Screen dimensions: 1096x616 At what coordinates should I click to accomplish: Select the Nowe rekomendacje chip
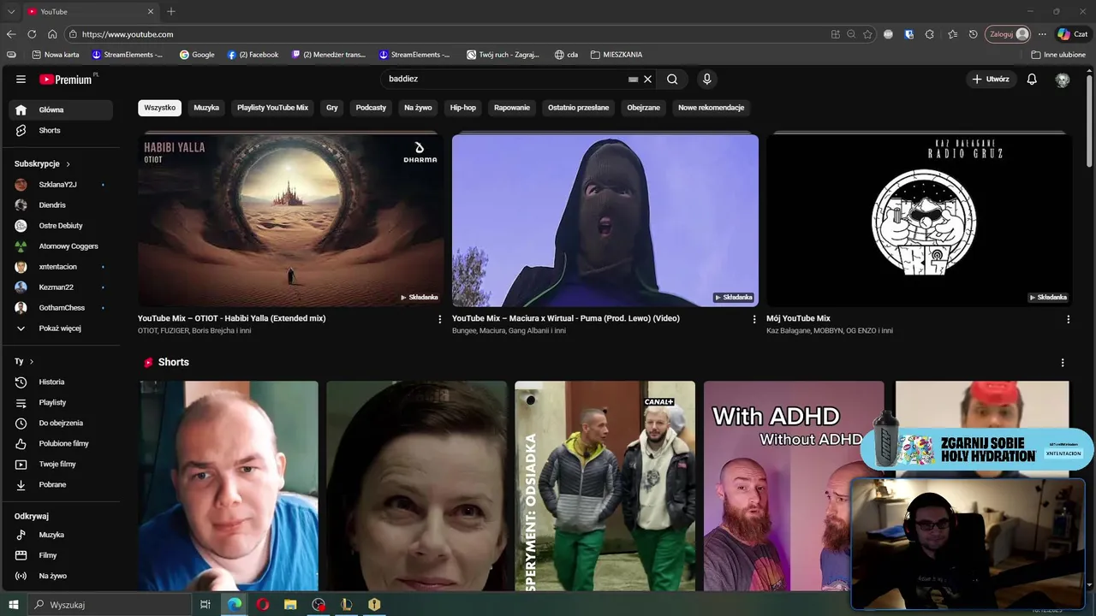712,108
